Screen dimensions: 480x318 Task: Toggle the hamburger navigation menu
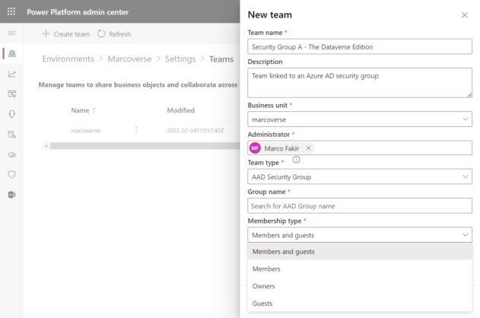(11, 33)
